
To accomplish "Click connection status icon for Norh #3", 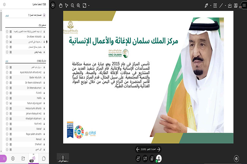I will (x=11, y=124).
